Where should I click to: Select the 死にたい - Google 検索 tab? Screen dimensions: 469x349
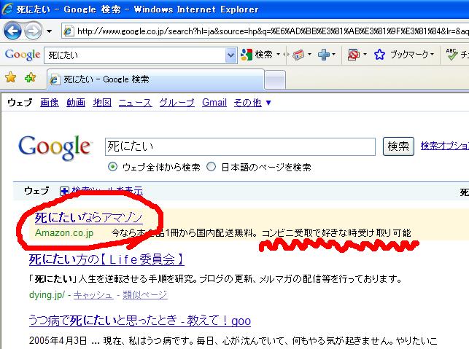[x=155, y=79]
